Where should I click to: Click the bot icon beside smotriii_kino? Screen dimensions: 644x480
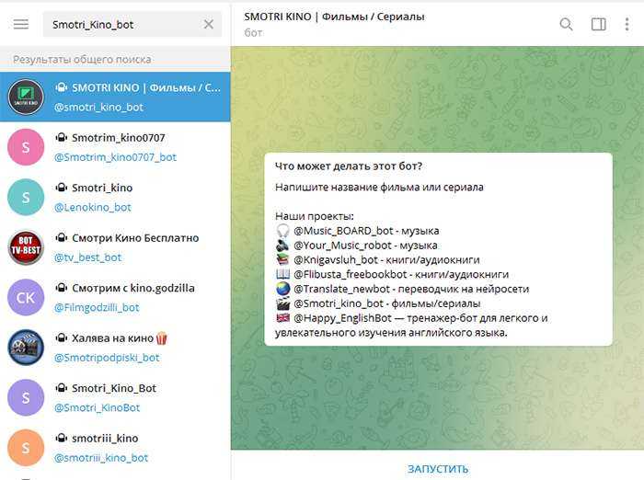click(62, 438)
